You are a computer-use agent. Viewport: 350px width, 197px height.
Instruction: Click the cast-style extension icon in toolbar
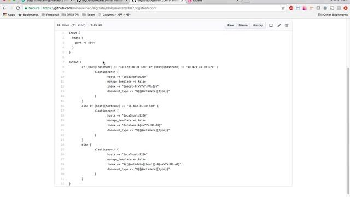coord(332,8)
